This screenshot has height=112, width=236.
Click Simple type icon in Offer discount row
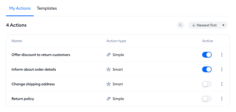click(109, 55)
